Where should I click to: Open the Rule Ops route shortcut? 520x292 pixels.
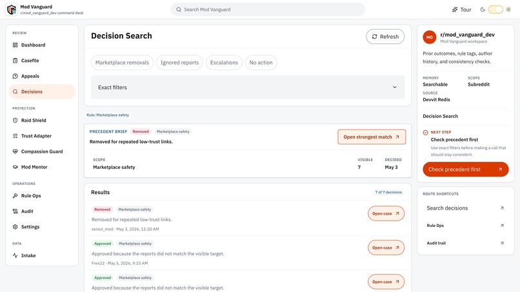point(466,226)
